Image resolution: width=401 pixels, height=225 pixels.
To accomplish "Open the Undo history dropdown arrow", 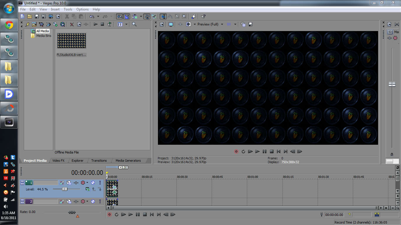I will tap(98, 16).
